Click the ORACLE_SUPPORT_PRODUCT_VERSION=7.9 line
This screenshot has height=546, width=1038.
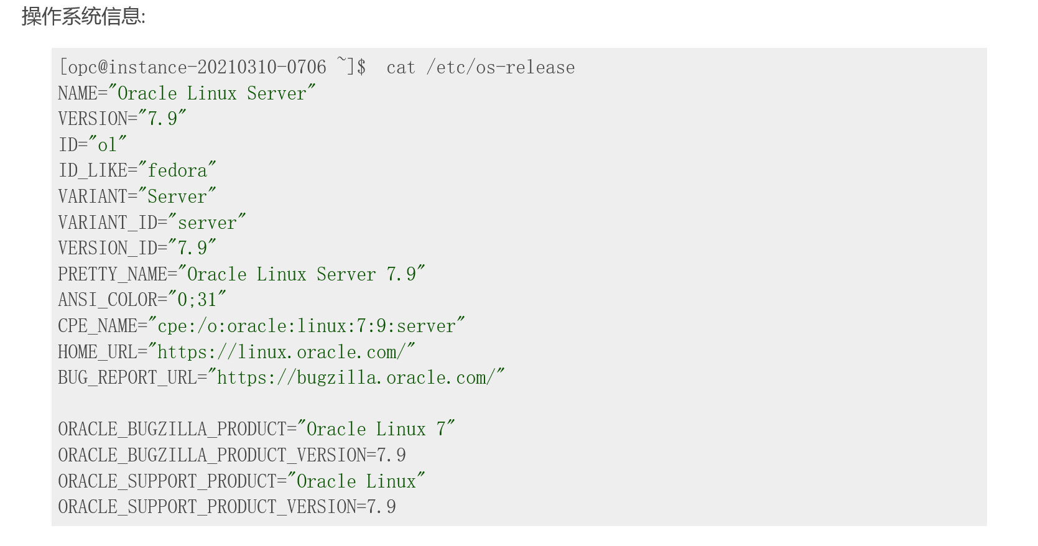(227, 507)
